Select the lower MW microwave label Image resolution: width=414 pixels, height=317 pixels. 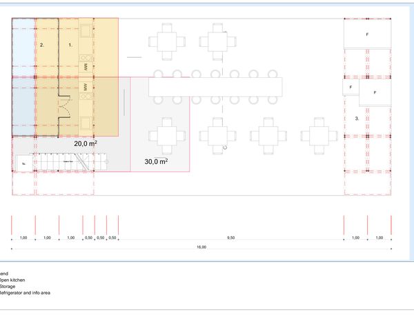click(x=85, y=88)
